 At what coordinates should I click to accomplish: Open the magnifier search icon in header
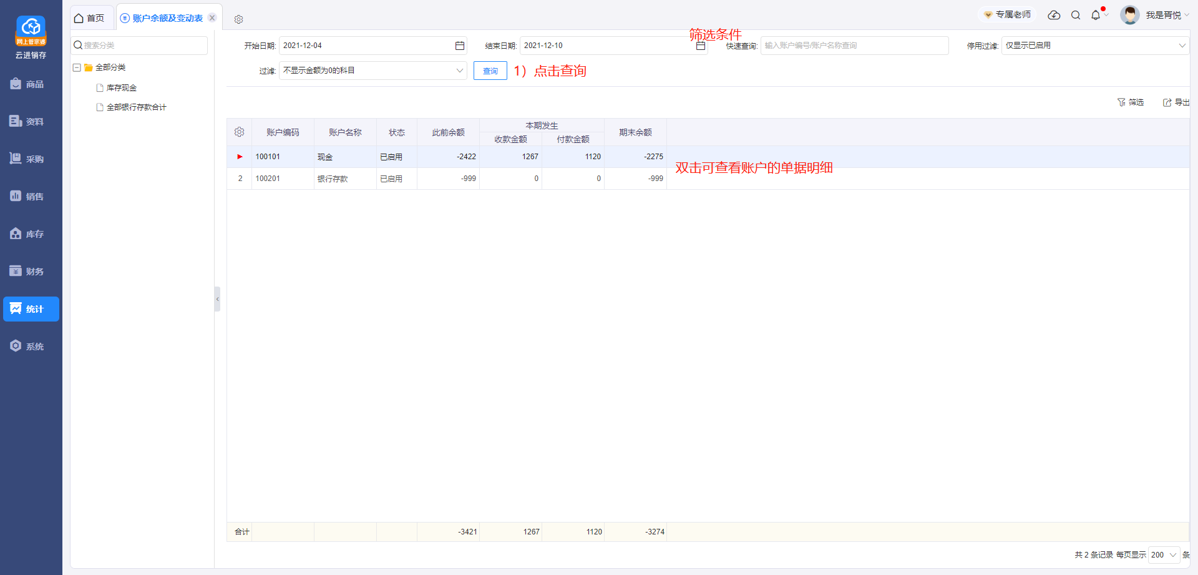pos(1076,15)
